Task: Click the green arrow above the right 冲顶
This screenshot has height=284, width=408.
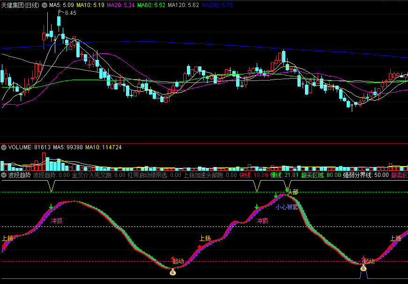Action: [x=257, y=207]
